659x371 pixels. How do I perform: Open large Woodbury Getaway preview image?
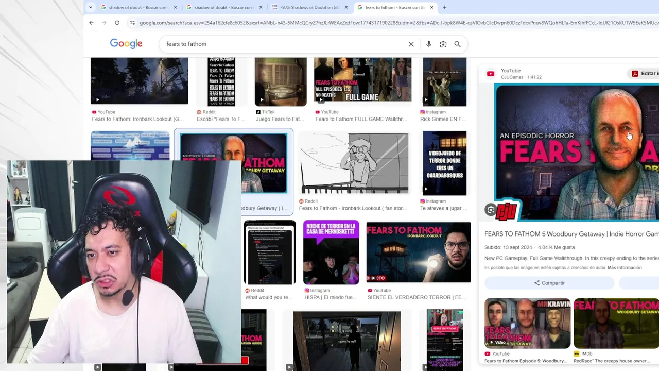click(576, 152)
